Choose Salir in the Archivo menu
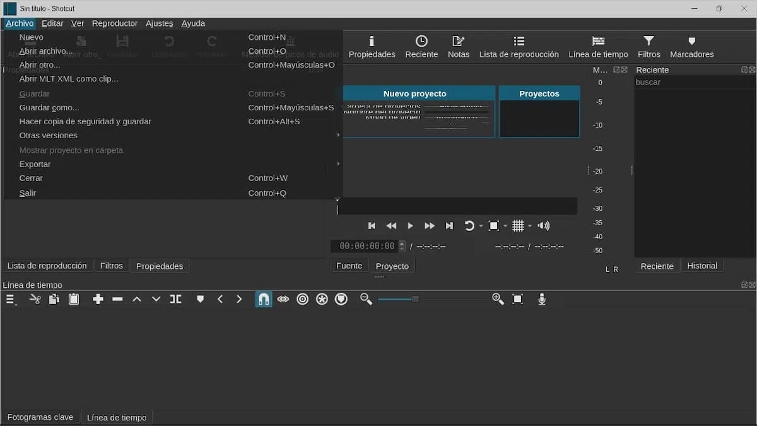757x426 pixels. [x=173, y=193]
